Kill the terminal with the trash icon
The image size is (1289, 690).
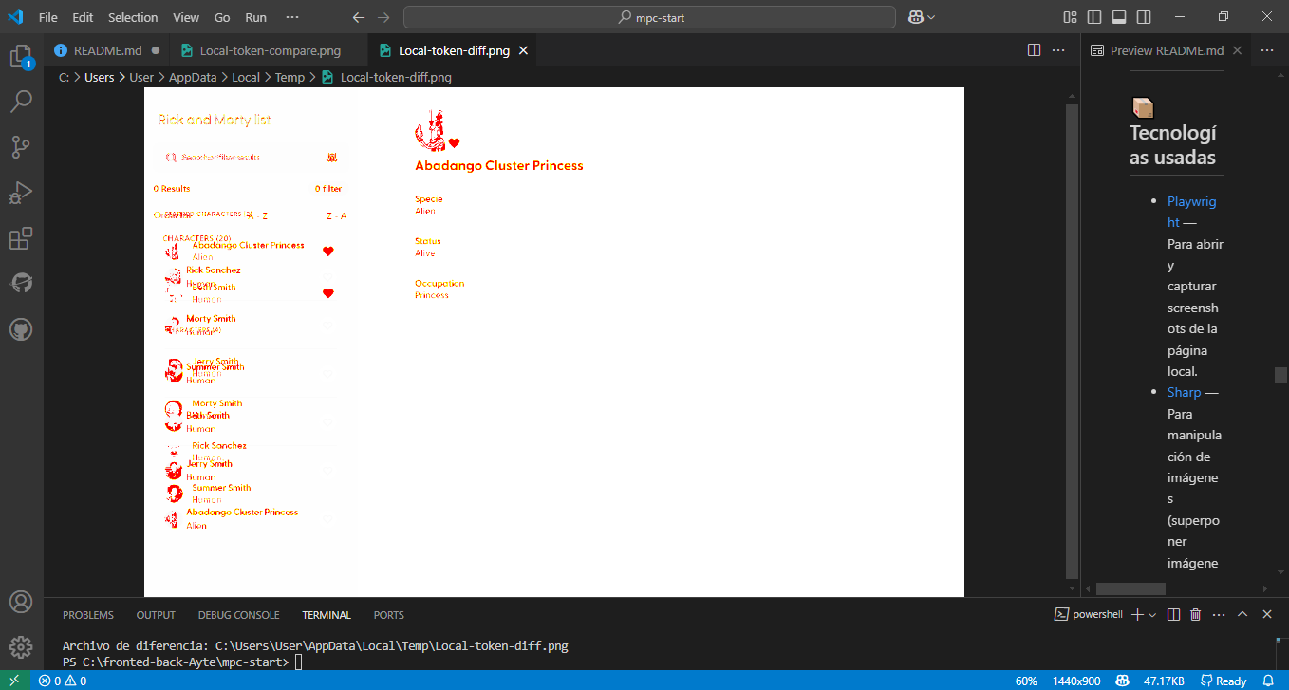(x=1195, y=614)
